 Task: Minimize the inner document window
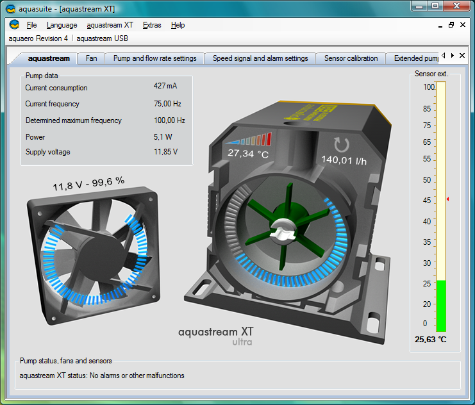coord(440,26)
